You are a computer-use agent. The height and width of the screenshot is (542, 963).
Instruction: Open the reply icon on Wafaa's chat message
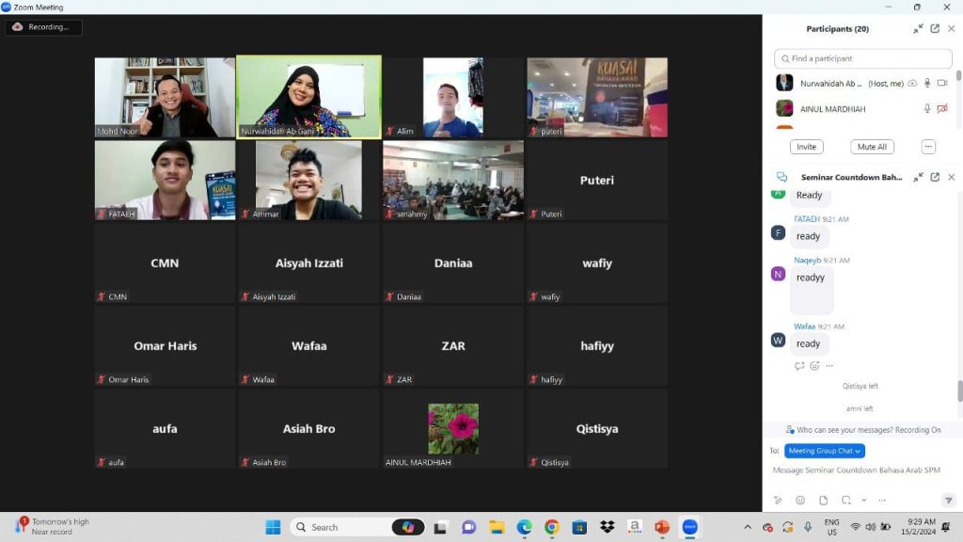(799, 366)
